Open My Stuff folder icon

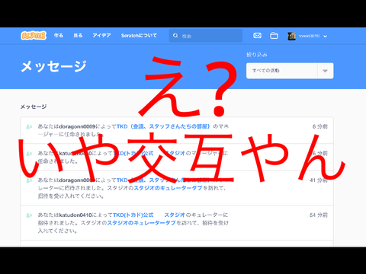[274, 36]
